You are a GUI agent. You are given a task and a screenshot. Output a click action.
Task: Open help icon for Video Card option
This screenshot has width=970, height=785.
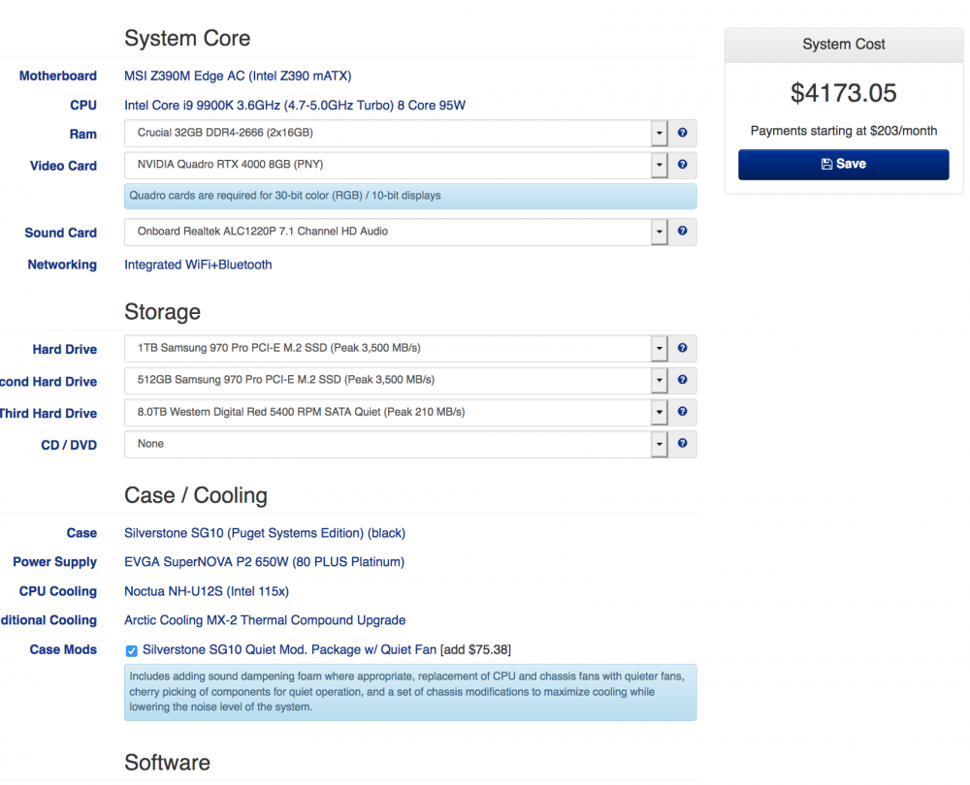tap(682, 165)
